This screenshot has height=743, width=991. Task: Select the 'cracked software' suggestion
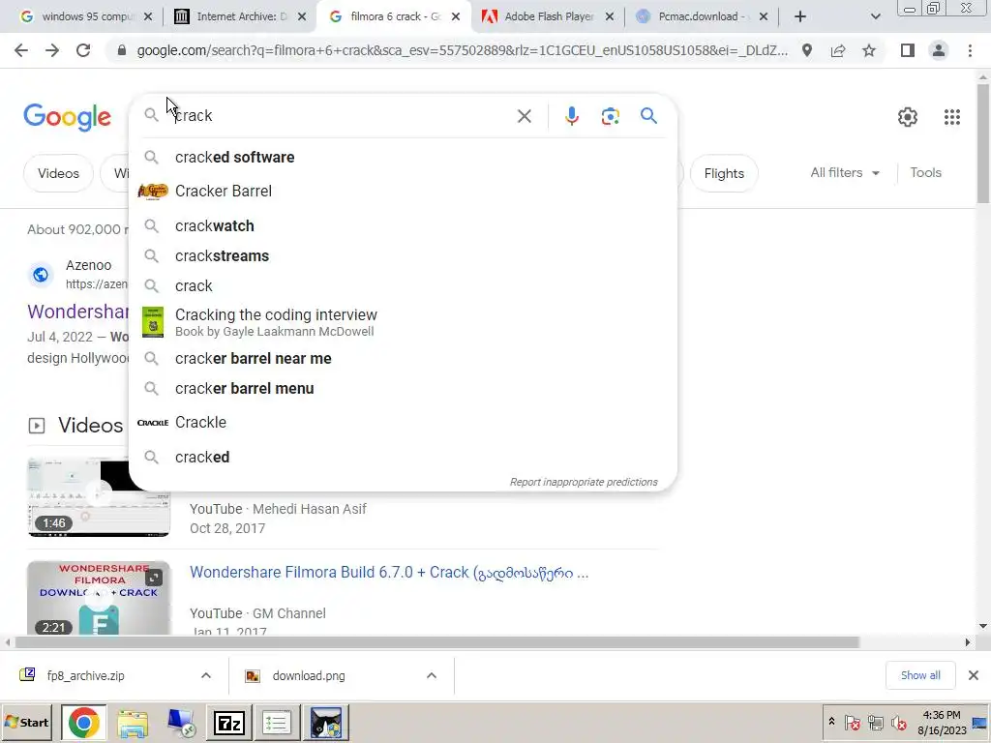[x=403, y=158]
